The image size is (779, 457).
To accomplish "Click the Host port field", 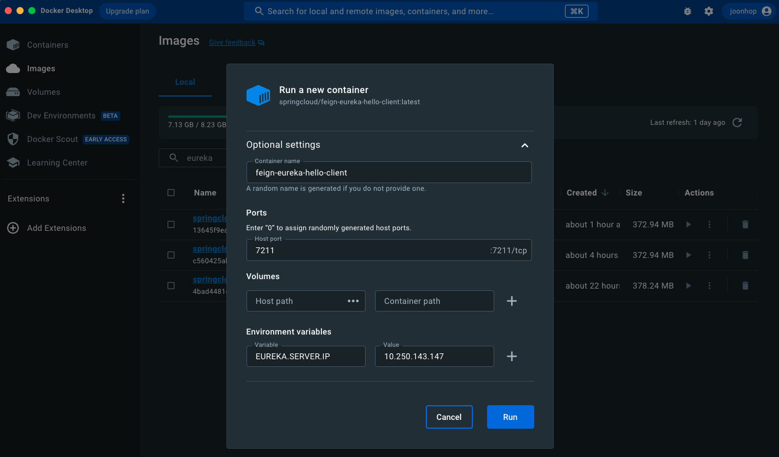I will tap(389, 250).
